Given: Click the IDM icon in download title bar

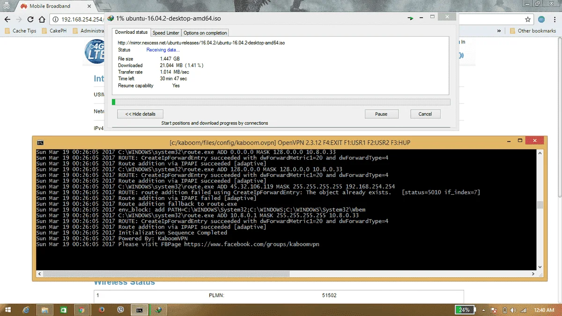Looking at the screenshot, I should pyautogui.click(x=111, y=18).
